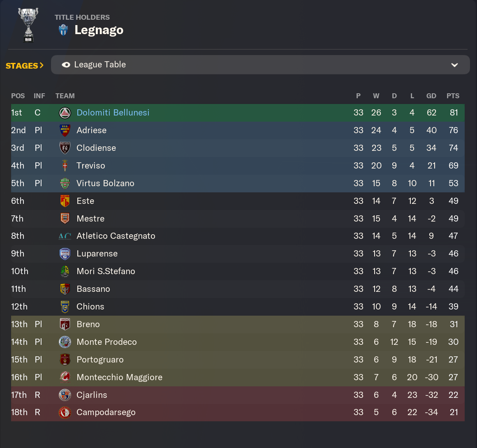Screen dimensions: 477x448
Task: Open the League Table stage combo box
Action: click(x=260, y=65)
